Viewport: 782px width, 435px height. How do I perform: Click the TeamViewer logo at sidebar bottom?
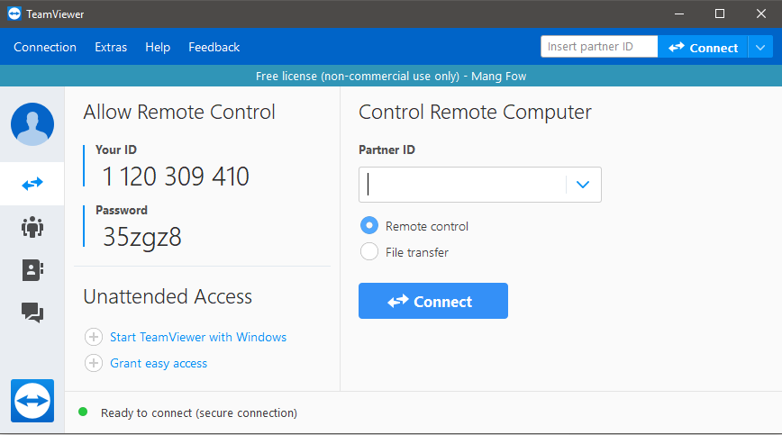coord(32,401)
